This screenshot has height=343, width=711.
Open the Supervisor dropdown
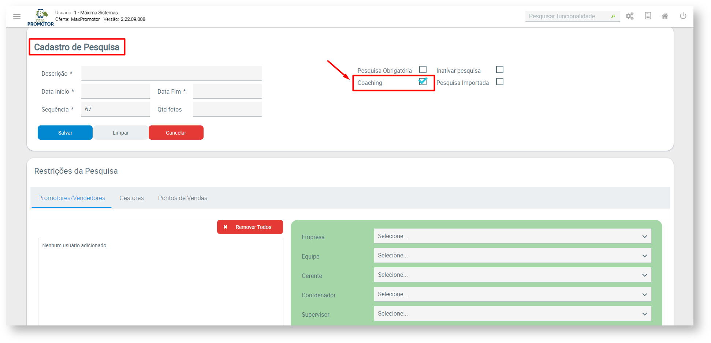coord(513,314)
